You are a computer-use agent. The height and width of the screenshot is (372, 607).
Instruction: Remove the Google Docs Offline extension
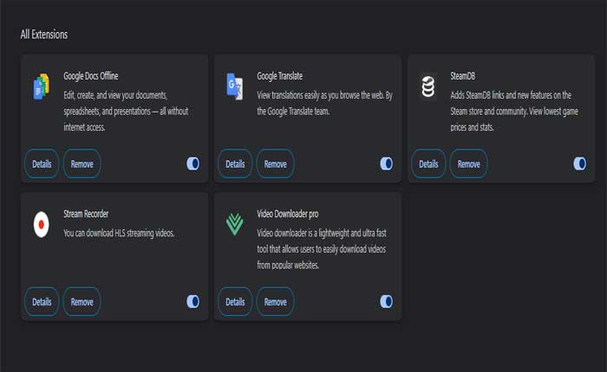pos(82,164)
